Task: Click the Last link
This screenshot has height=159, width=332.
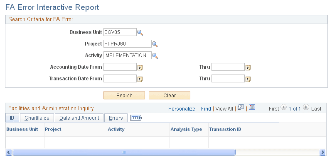Action: click(316, 109)
